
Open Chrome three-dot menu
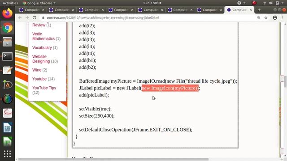click(x=282, y=18)
